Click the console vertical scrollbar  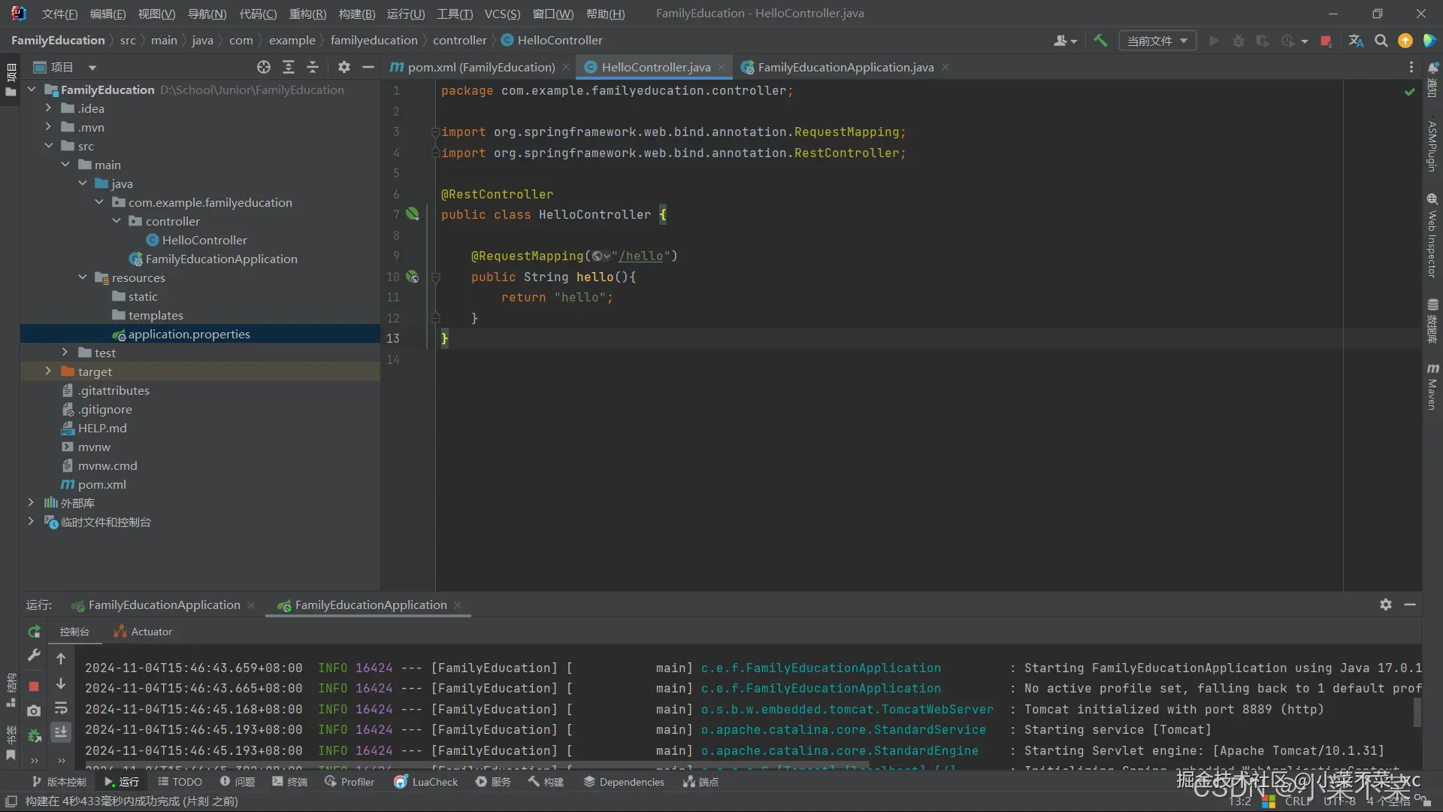click(x=1417, y=711)
